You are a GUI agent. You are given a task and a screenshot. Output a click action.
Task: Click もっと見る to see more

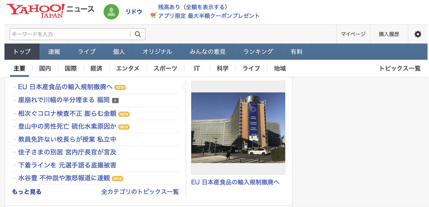(27, 192)
